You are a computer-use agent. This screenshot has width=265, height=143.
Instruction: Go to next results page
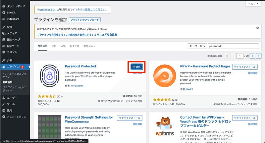252,56
